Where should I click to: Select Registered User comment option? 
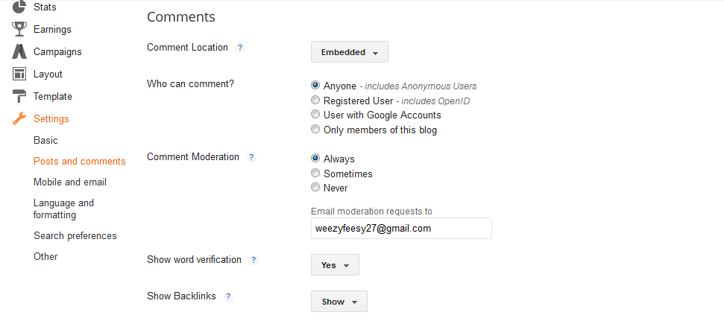[x=316, y=101]
